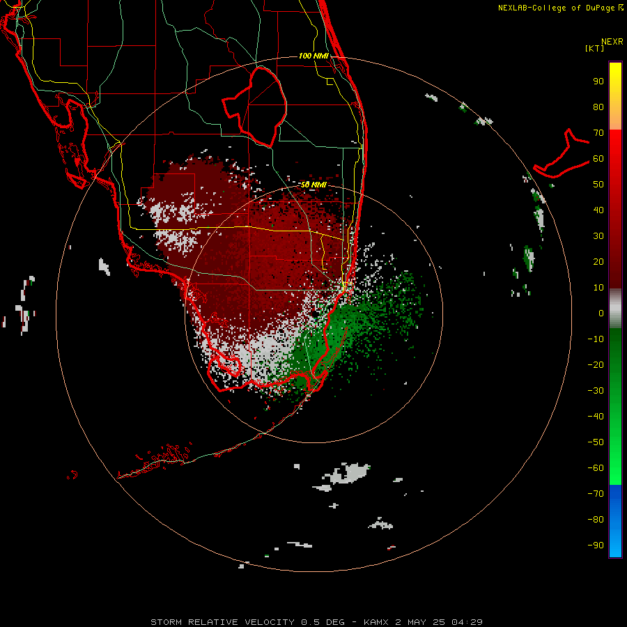Click the -70 label on the velocity scale
627x627 pixels.
pos(596,494)
